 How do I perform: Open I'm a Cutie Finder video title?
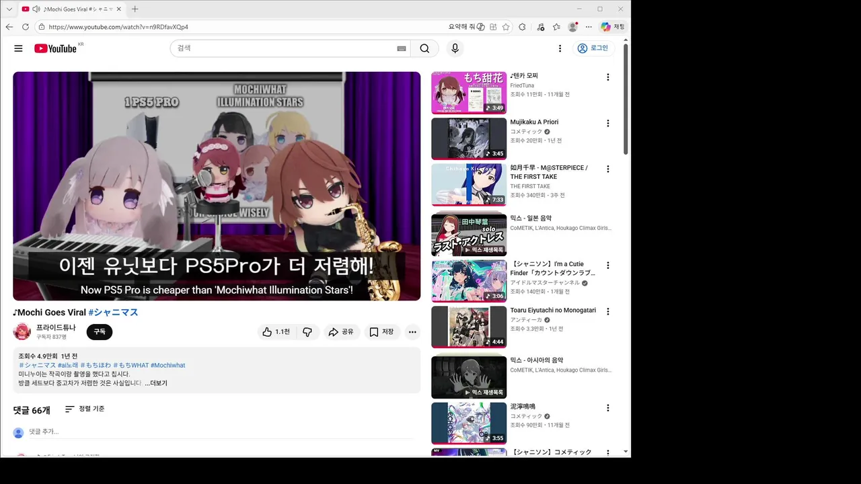[x=552, y=268]
